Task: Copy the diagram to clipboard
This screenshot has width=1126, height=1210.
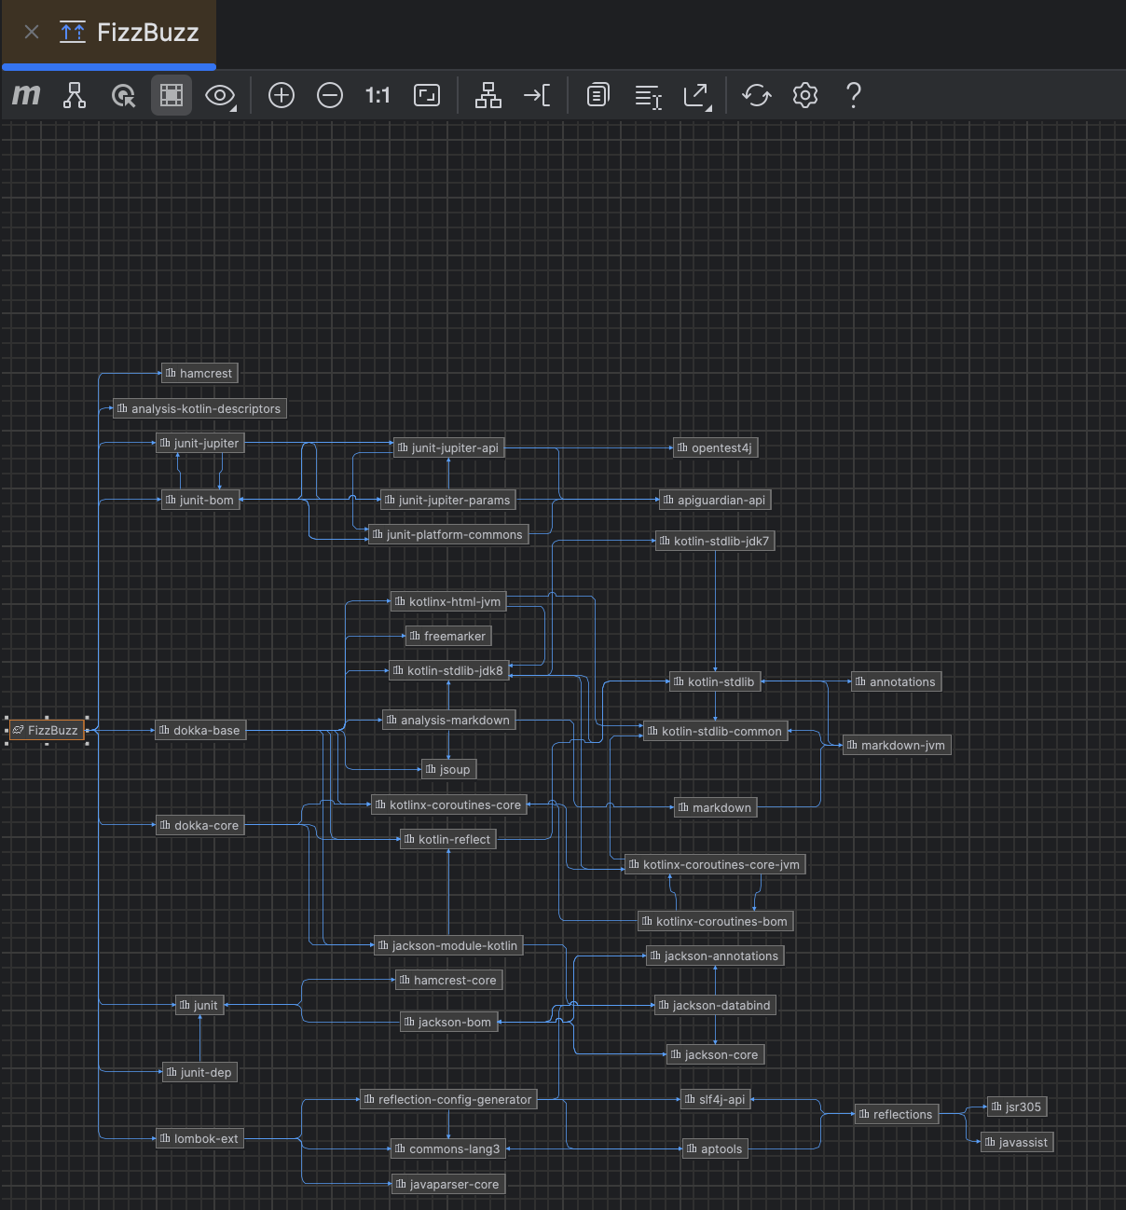Action: coord(597,94)
